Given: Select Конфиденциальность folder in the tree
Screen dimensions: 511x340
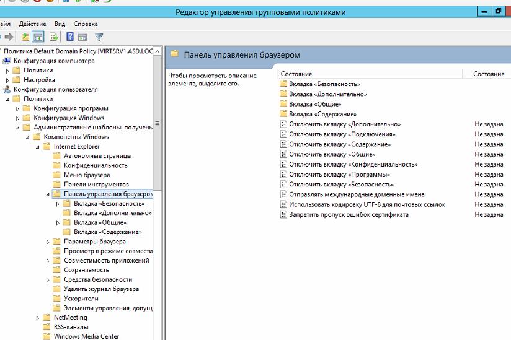Looking at the screenshot, I should (x=96, y=165).
